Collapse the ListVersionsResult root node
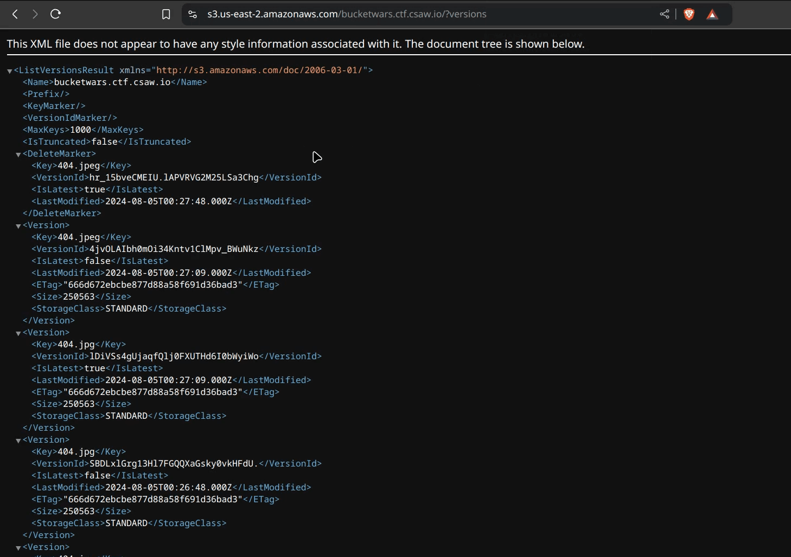This screenshot has width=791, height=557. 9,71
